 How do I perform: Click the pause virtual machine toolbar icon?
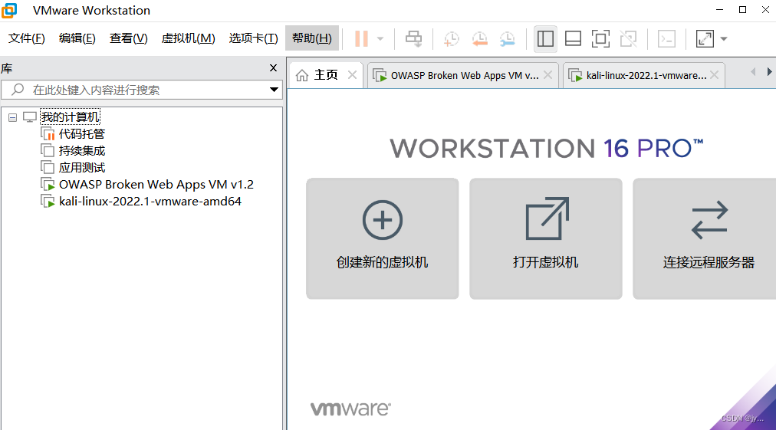(361, 38)
